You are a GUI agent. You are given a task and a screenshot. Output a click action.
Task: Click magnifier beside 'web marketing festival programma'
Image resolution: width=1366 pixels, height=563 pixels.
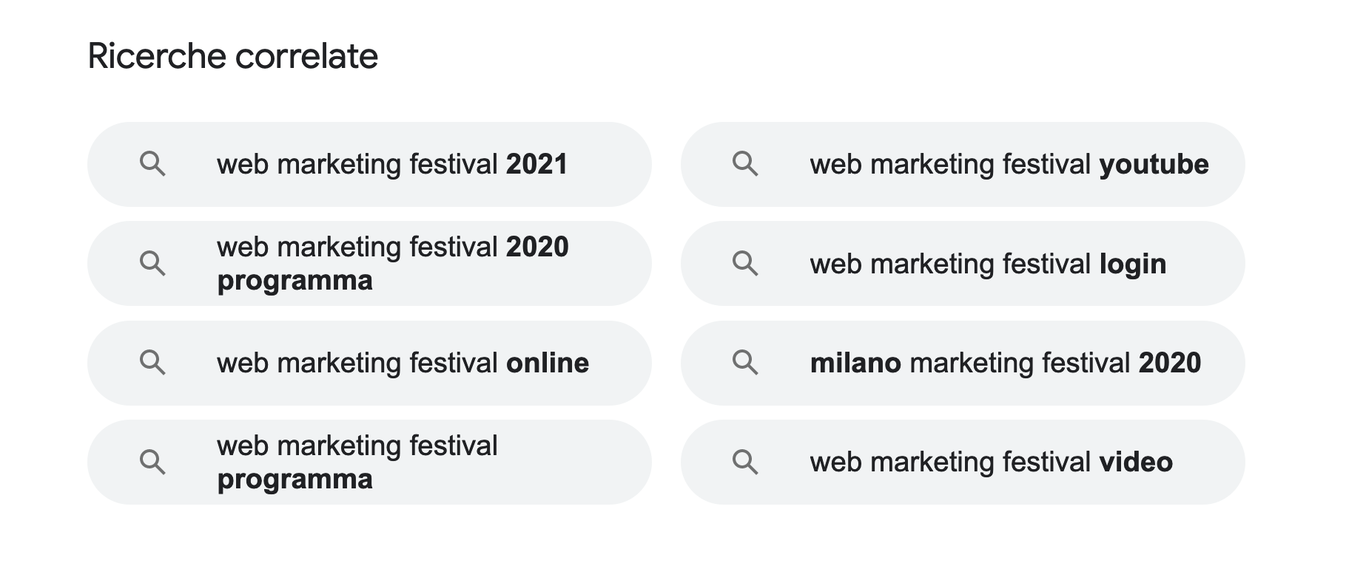coord(152,462)
